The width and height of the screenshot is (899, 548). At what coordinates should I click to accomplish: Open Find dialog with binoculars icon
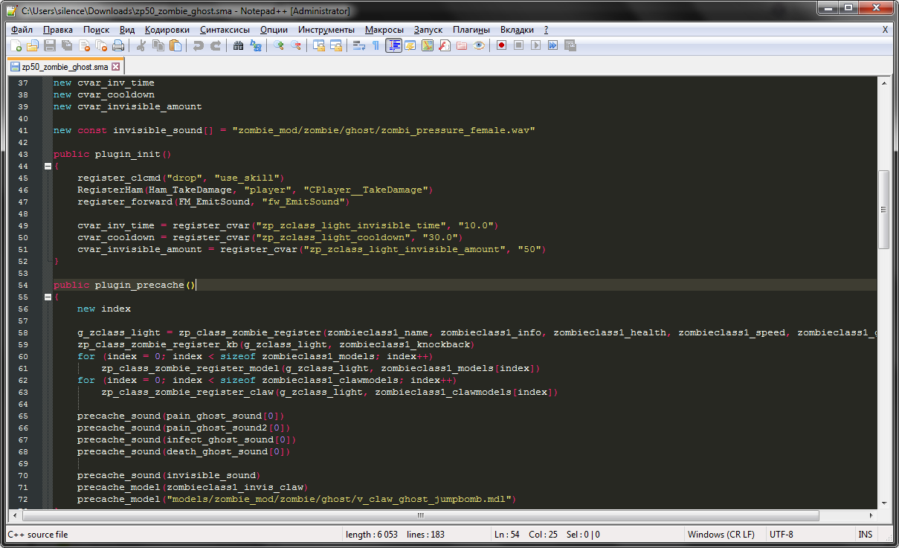[239, 45]
